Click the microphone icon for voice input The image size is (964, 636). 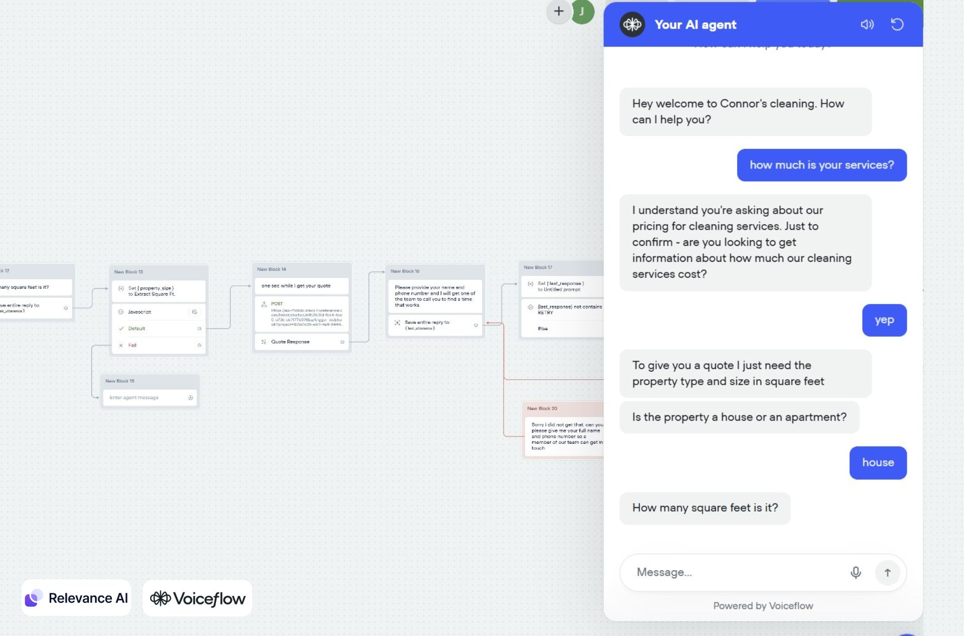(x=856, y=572)
